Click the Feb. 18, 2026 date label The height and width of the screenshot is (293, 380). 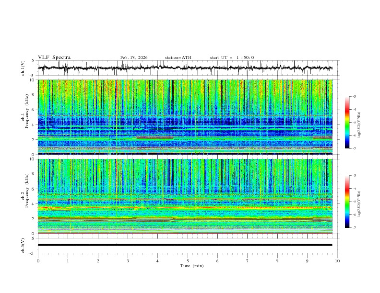point(134,57)
